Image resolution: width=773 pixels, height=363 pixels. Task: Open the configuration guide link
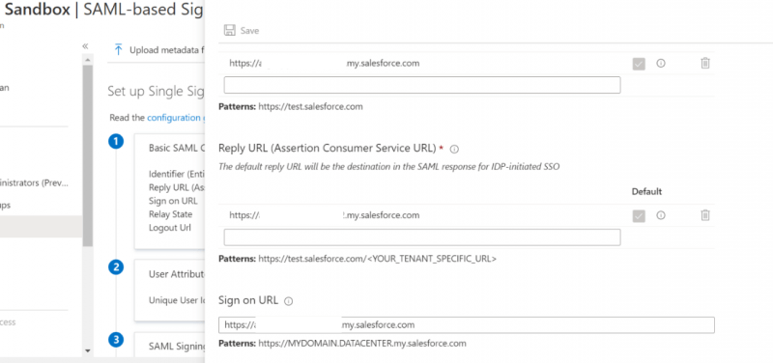176,118
